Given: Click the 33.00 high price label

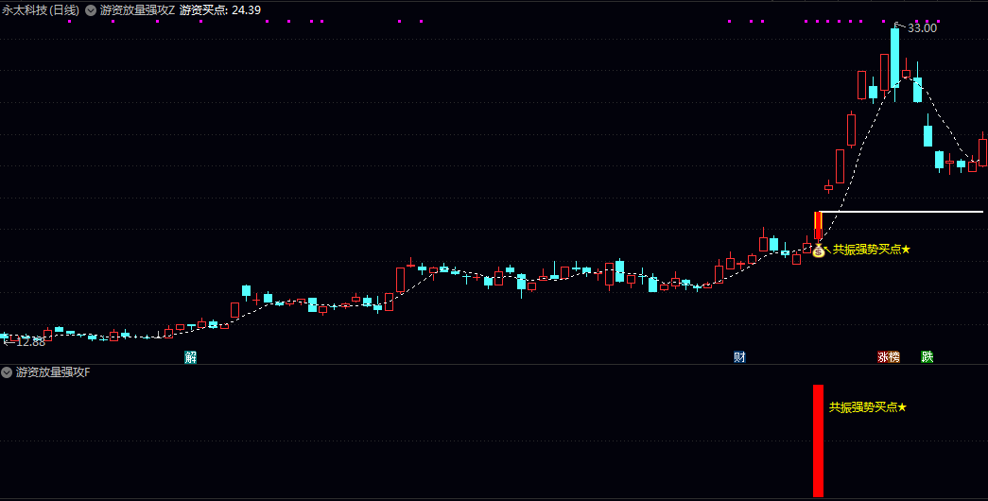Looking at the screenshot, I should point(922,27).
